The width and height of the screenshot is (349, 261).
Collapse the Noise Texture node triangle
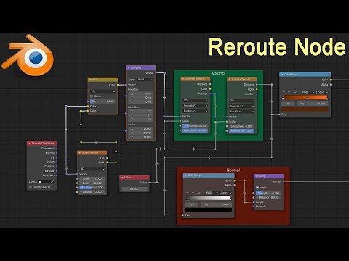click(80, 153)
